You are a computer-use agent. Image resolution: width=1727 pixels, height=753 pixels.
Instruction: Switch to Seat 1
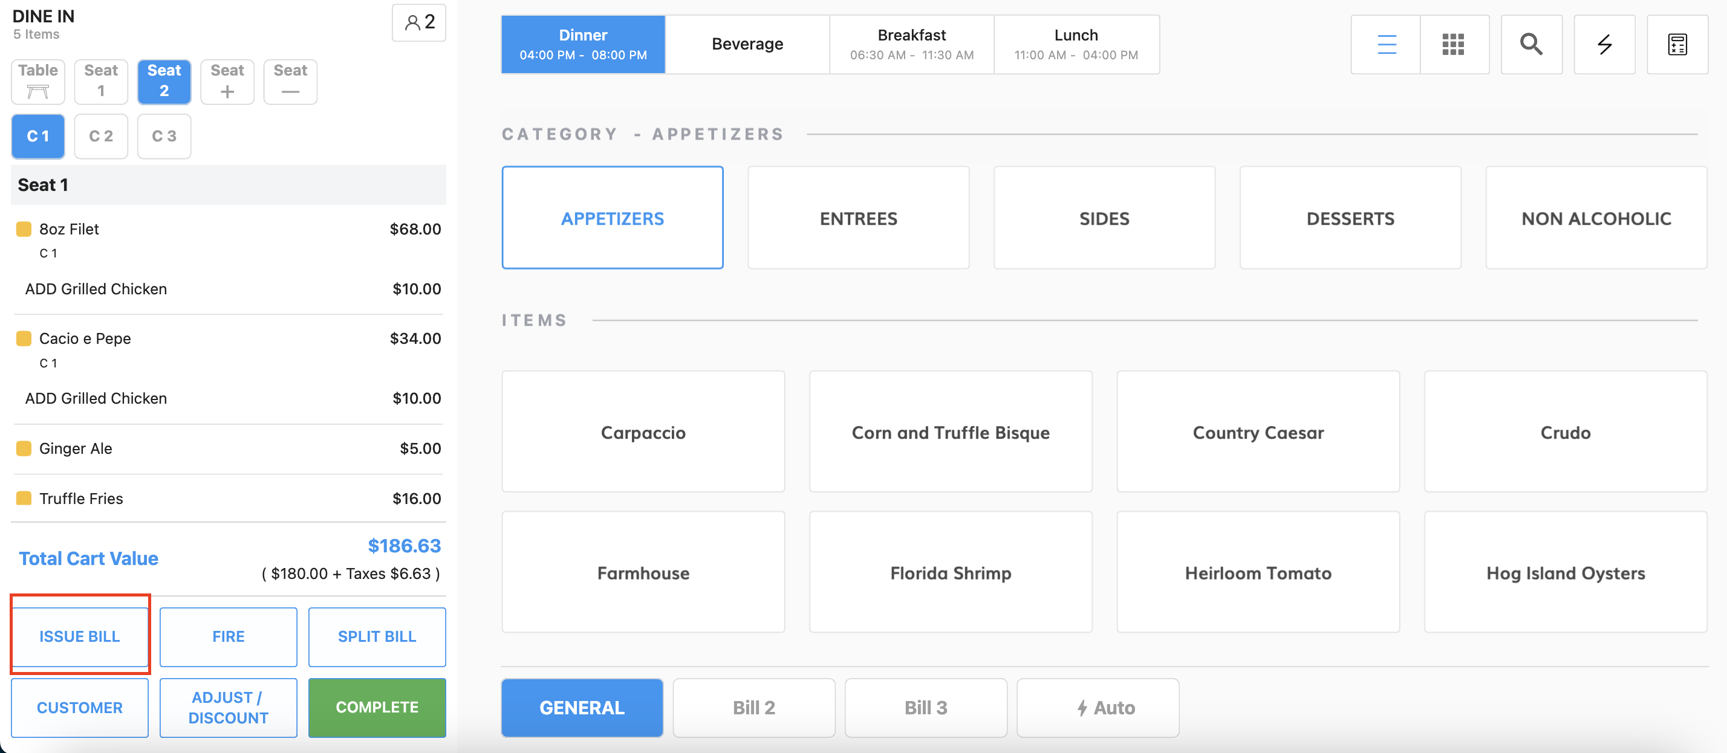pos(101,82)
